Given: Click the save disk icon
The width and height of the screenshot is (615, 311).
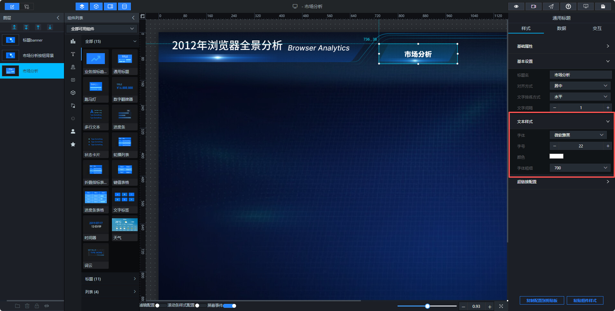Looking at the screenshot, I should pos(603,6).
